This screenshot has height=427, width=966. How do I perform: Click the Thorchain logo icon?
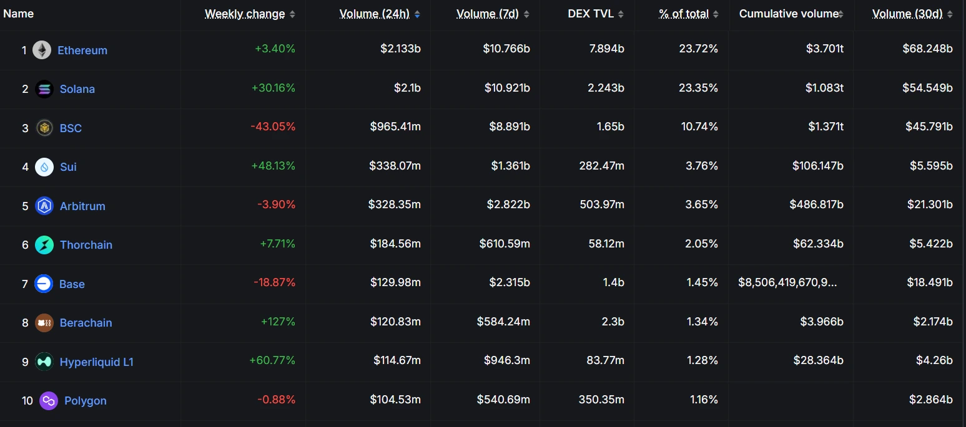click(44, 245)
